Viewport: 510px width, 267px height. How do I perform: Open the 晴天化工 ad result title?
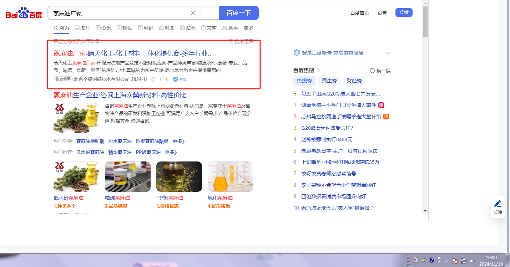132,53
